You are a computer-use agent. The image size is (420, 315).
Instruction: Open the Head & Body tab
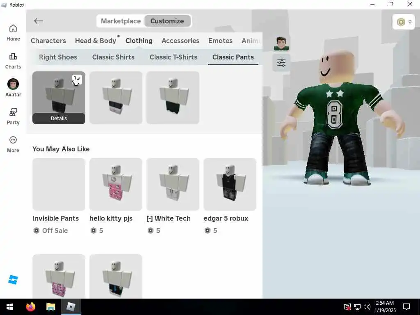point(96,41)
